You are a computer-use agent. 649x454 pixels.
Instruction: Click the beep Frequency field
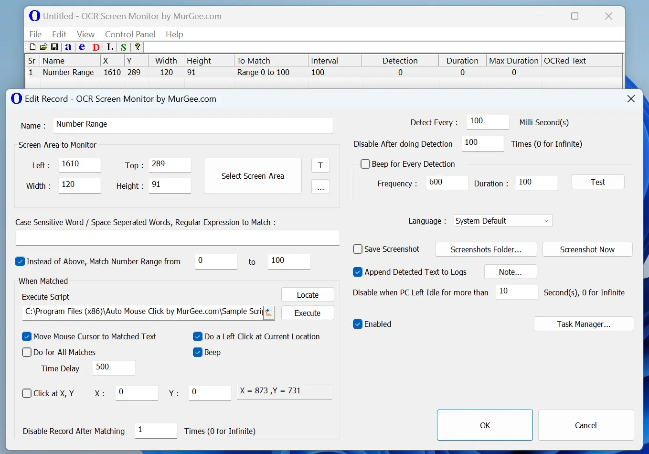tap(447, 183)
